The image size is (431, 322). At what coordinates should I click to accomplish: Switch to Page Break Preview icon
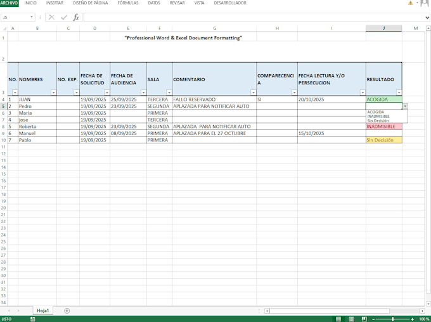click(x=364, y=319)
